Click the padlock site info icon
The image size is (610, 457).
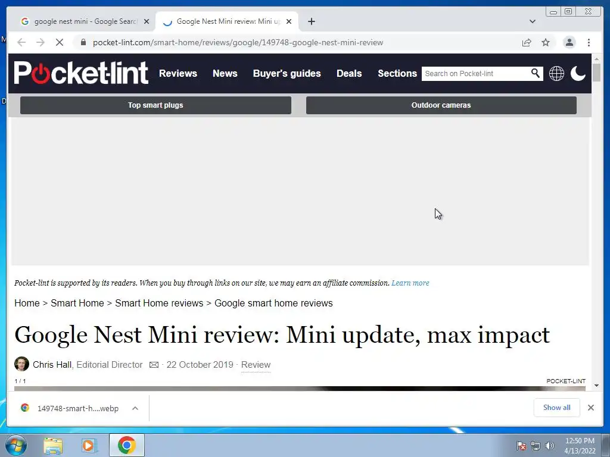coord(83,42)
